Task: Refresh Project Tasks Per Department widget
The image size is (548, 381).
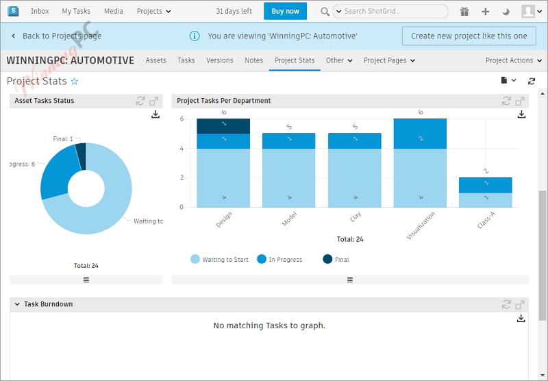Action: click(x=506, y=101)
